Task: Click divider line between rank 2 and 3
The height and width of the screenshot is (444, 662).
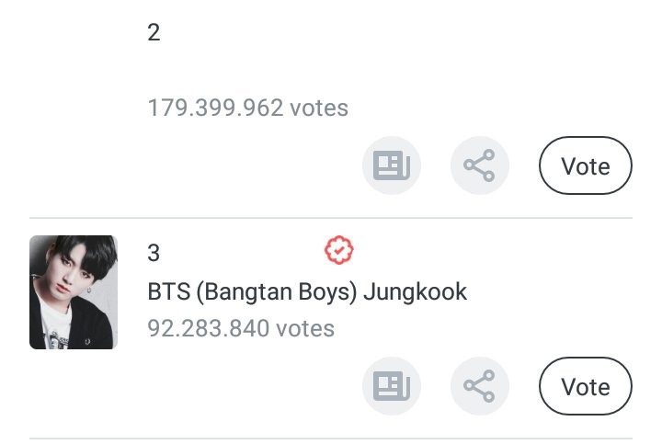Action: [x=331, y=218]
